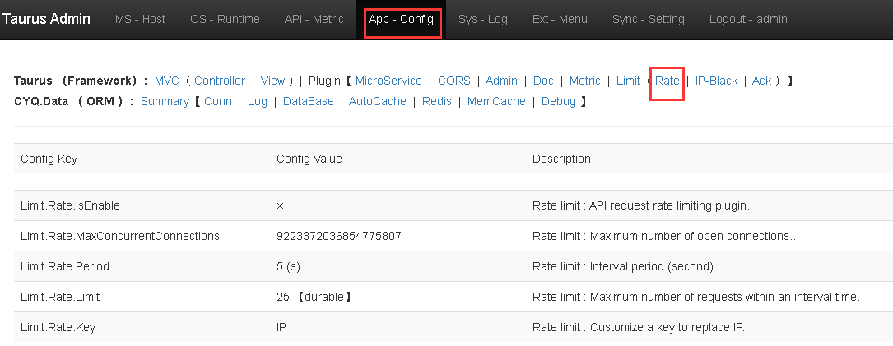Image resolution: width=893 pixels, height=346 pixels.
Task: Go to API - Metric tab
Action: (314, 19)
